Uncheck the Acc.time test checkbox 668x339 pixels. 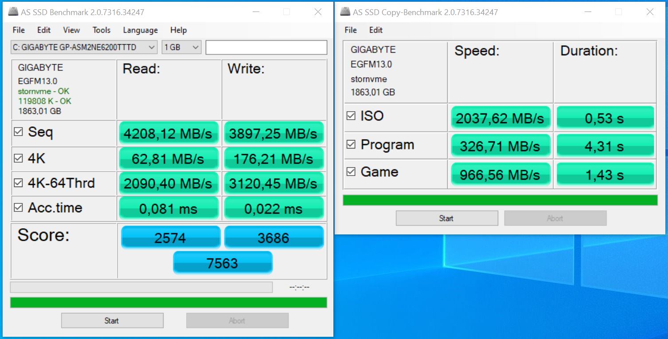[18, 207]
